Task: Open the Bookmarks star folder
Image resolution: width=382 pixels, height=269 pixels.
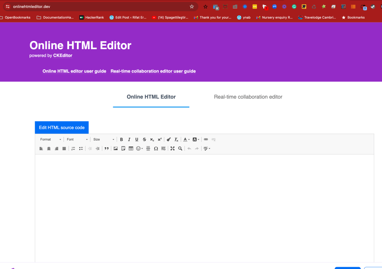Action: pos(353,18)
